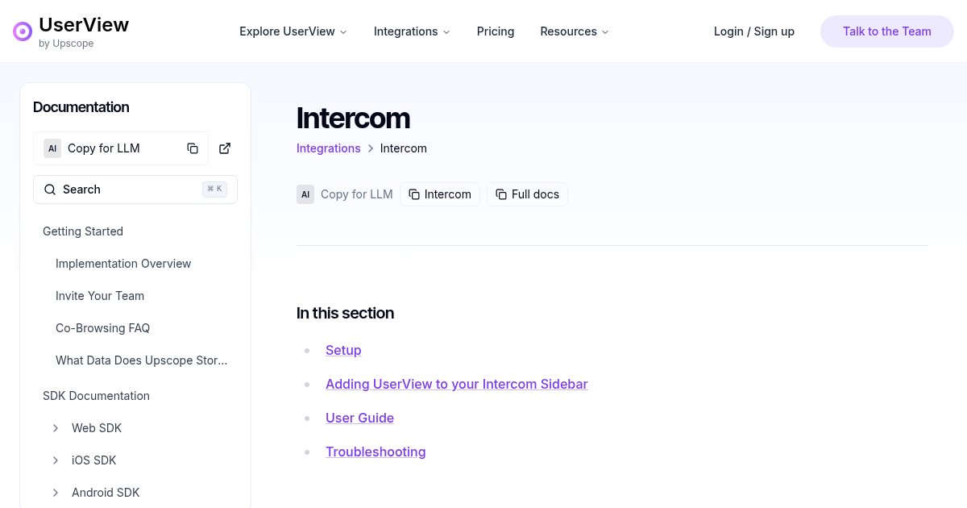Expand the Android SDK tree section
The image size is (967, 508).
coord(56,493)
